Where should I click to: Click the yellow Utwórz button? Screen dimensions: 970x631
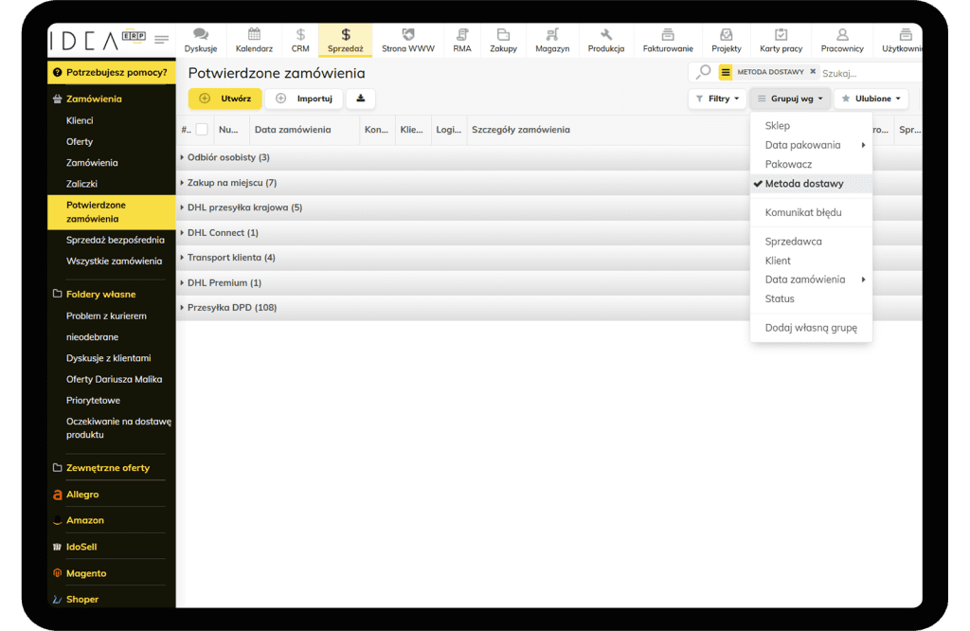point(225,99)
